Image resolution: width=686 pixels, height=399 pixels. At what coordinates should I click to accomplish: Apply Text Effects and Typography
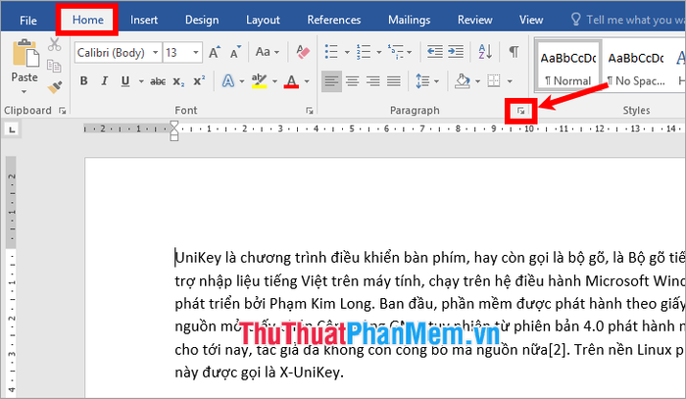click(x=228, y=81)
